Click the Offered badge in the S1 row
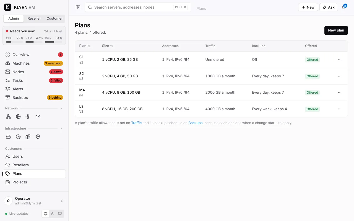 point(312,60)
